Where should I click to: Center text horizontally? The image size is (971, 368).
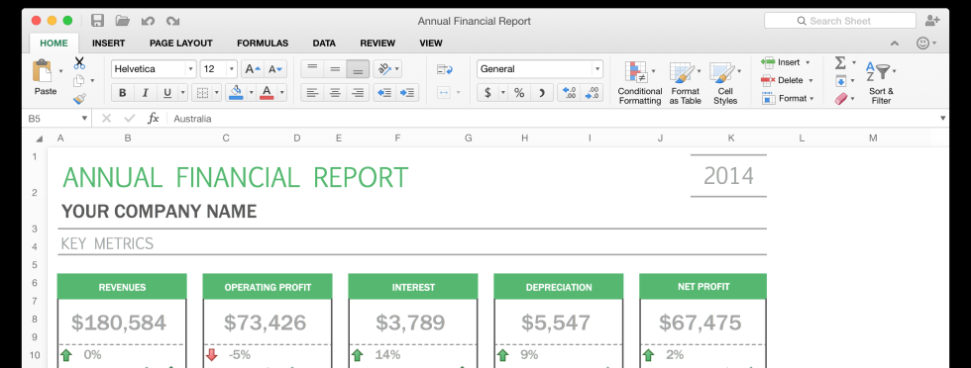click(x=335, y=93)
